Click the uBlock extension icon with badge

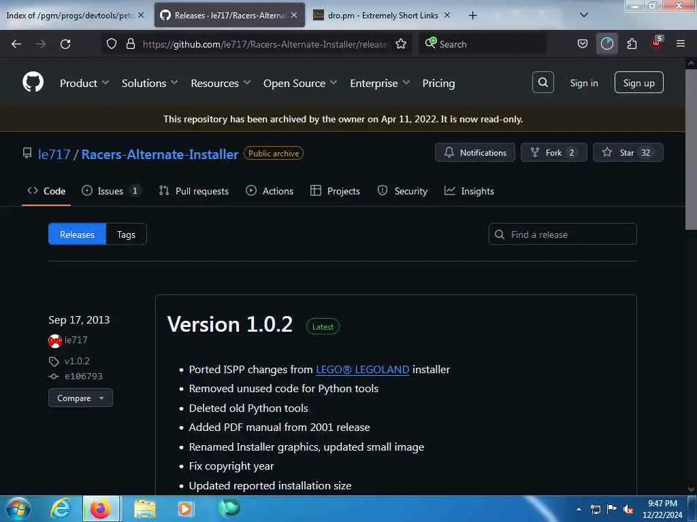[x=657, y=43]
